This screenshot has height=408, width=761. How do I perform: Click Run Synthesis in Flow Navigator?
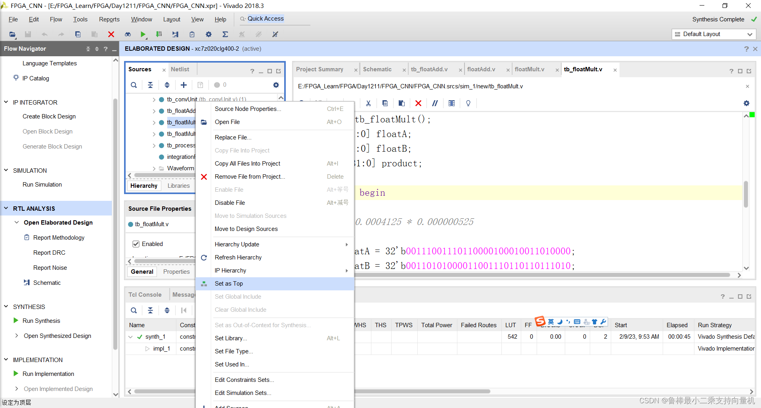point(41,321)
